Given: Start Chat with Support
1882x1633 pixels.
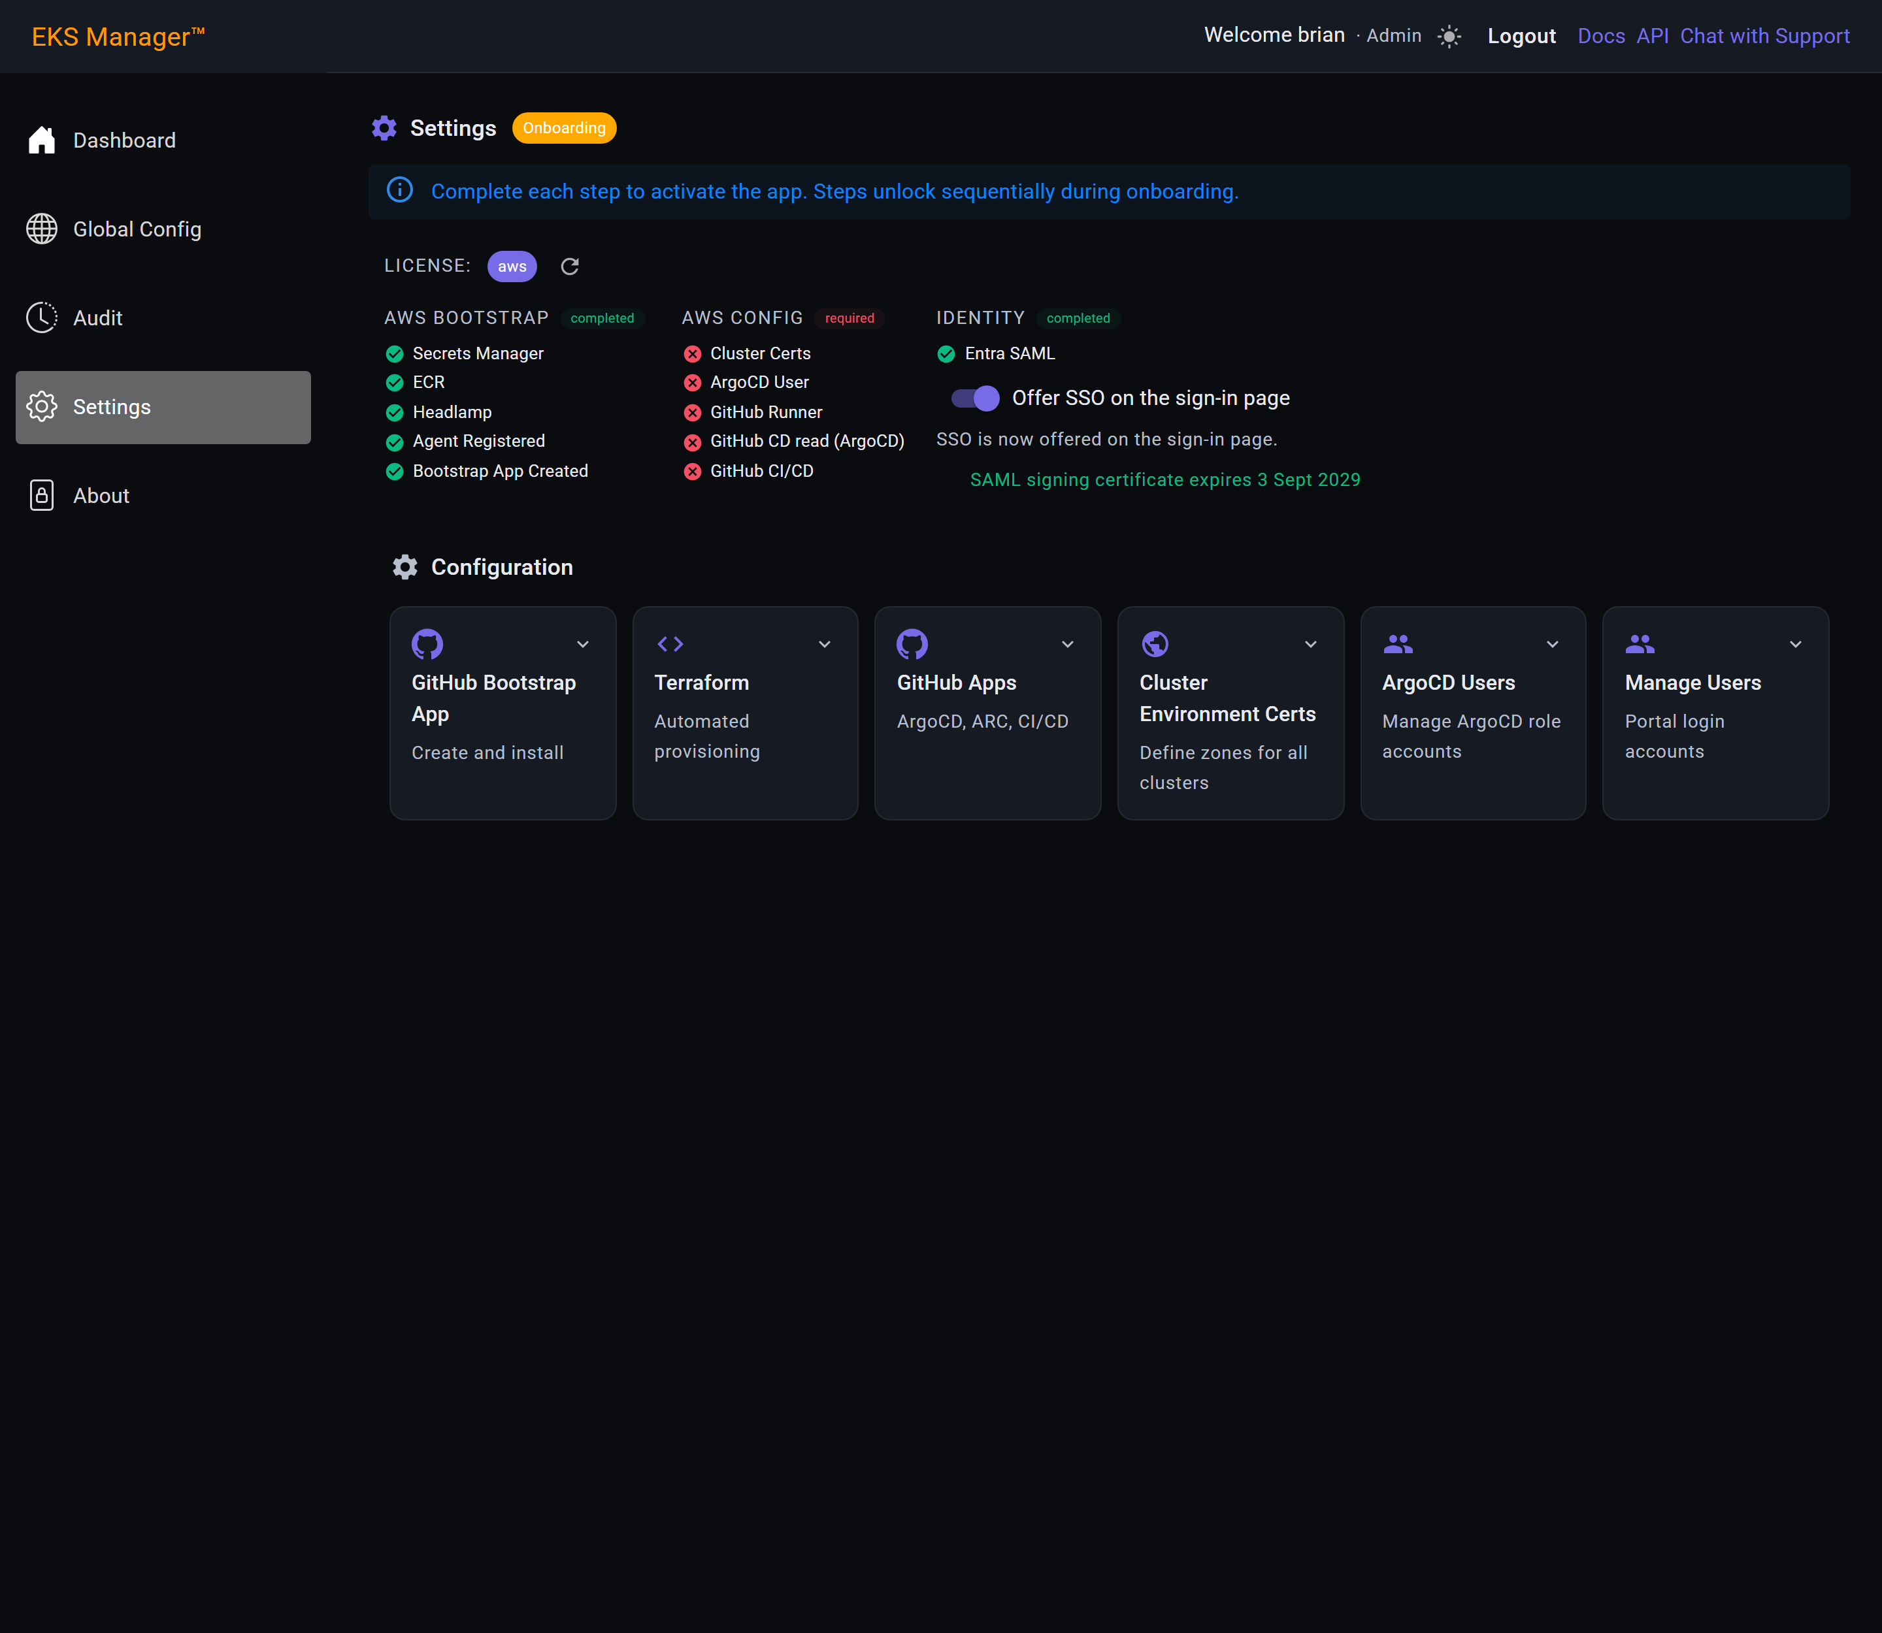Looking at the screenshot, I should pyautogui.click(x=1764, y=37).
